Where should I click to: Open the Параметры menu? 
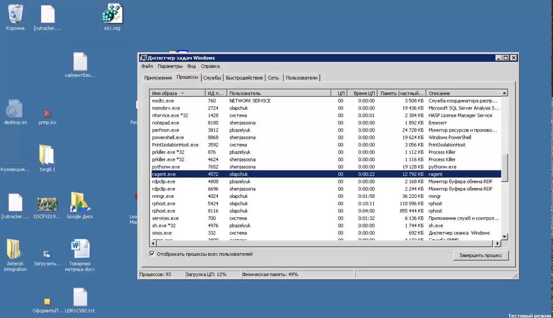pos(170,66)
